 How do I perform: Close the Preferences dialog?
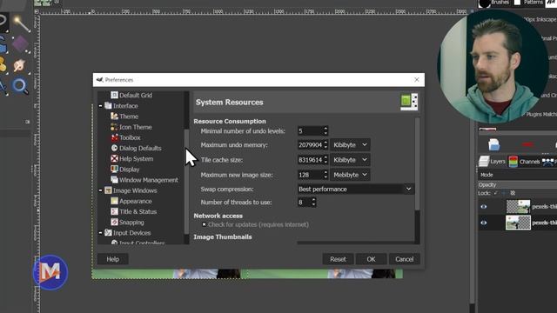click(417, 80)
